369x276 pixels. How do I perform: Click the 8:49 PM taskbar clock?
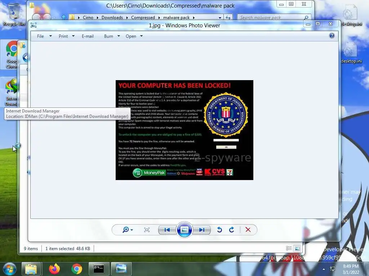tap(351, 269)
